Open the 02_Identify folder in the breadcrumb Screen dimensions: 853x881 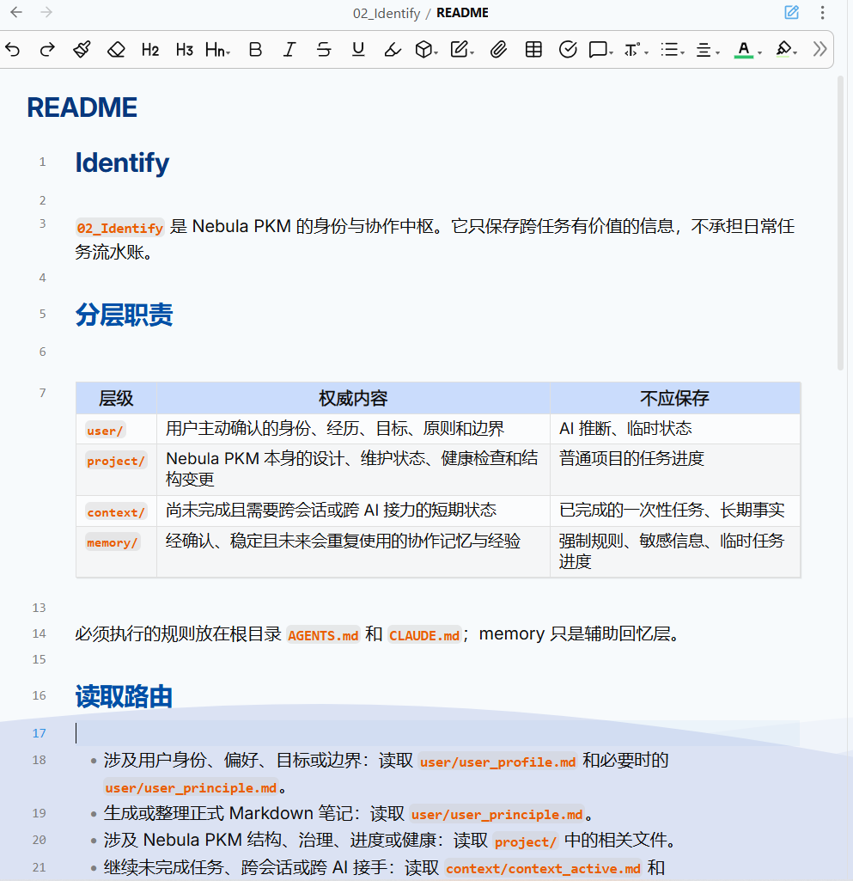point(387,13)
